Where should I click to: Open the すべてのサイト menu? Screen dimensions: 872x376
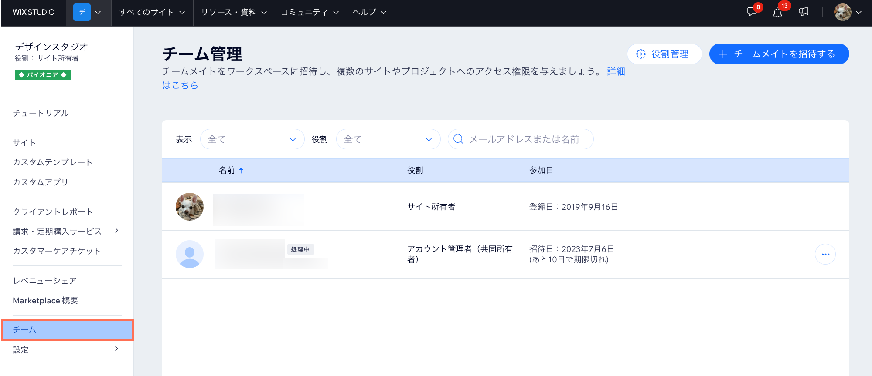point(152,12)
